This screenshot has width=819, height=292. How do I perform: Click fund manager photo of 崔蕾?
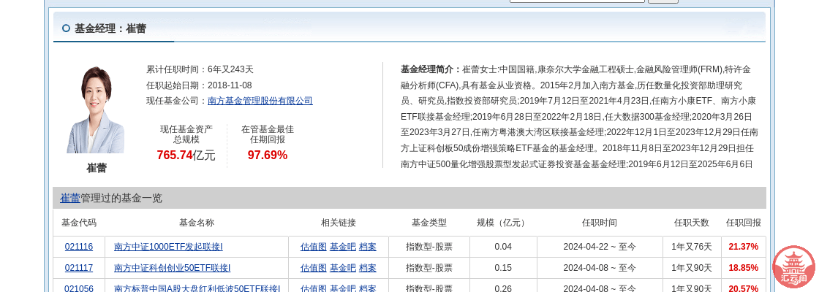click(96, 109)
